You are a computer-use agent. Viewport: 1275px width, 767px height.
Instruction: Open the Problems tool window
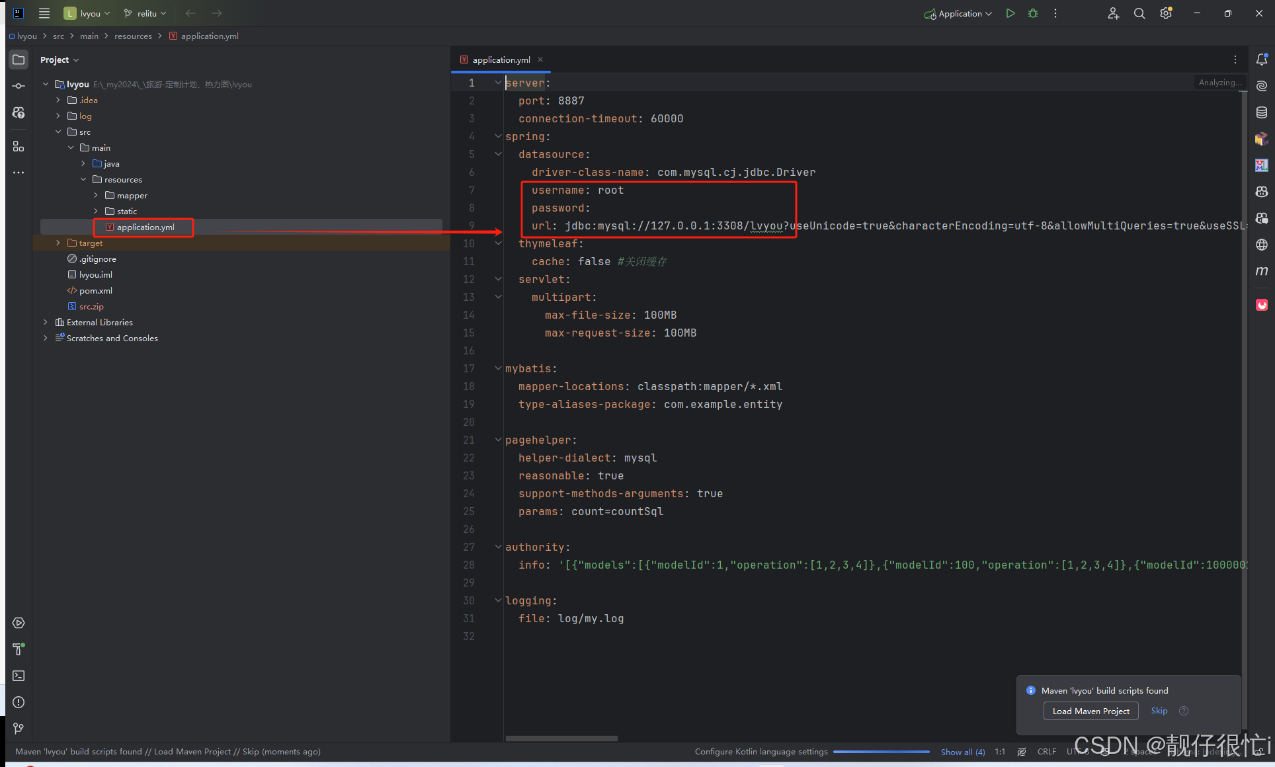[19, 702]
